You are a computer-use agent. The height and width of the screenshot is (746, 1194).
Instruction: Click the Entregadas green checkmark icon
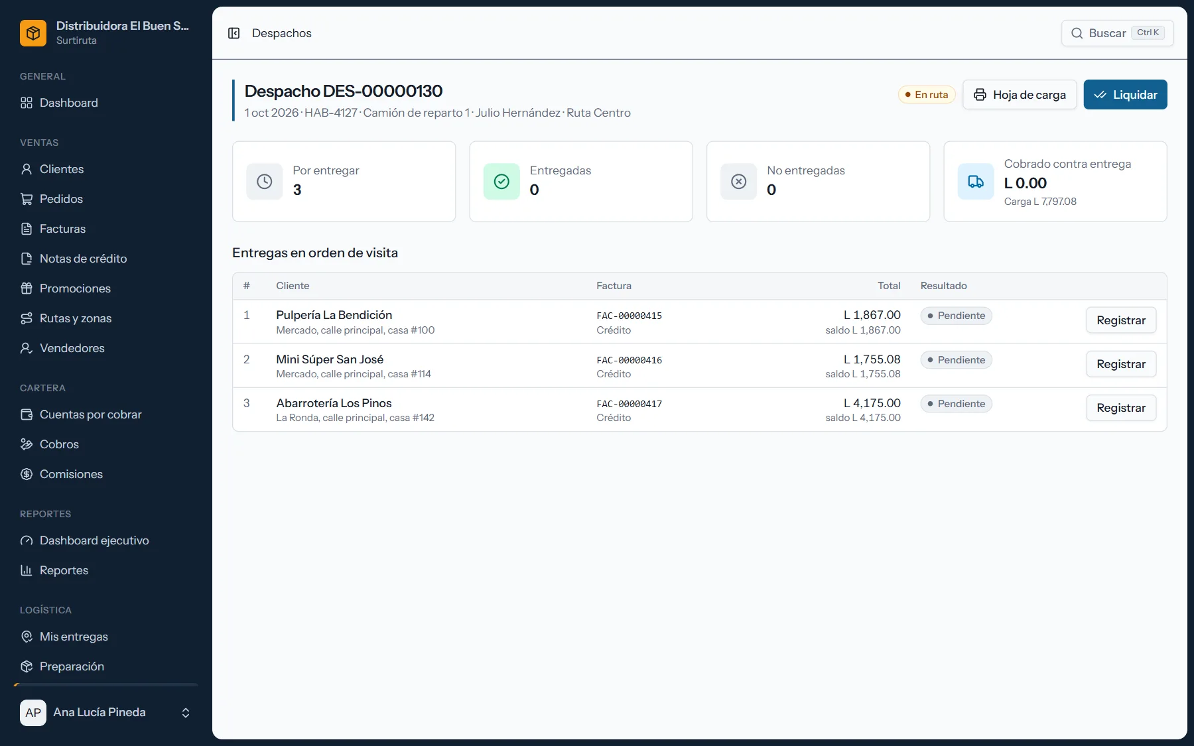(x=501, y=182)
